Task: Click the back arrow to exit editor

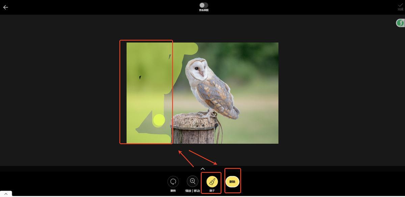Action: tap(6, 7)
